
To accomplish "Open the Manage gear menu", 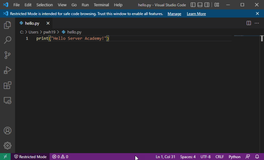I will tap(7, 145).
